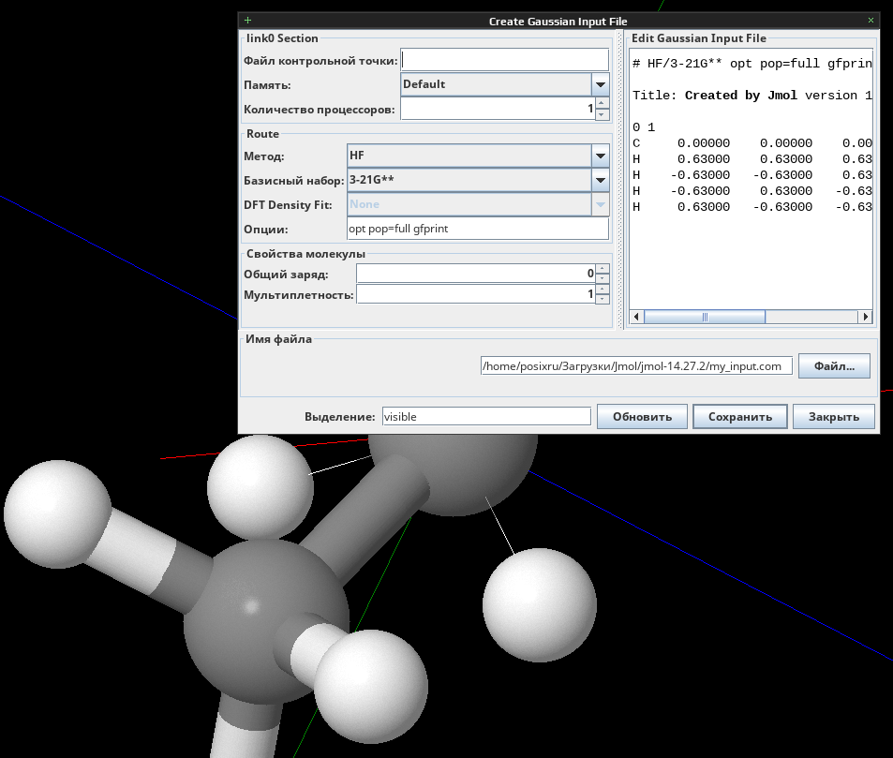Click the route line '# HF/3-21G**' in the editor
The height and width of the screenshot is (758, 893).
(752, 63)
